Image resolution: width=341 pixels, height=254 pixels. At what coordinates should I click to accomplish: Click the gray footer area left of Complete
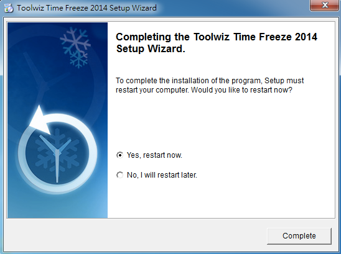136,235
